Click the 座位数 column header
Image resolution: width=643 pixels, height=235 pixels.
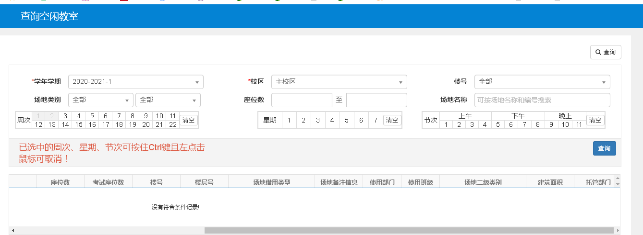(61, 182)
